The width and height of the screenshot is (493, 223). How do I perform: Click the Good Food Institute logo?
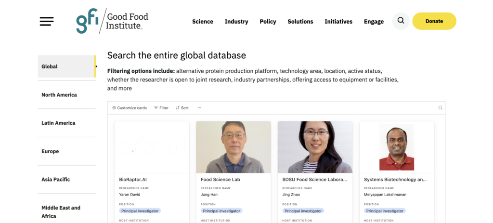tap(112, 22)
